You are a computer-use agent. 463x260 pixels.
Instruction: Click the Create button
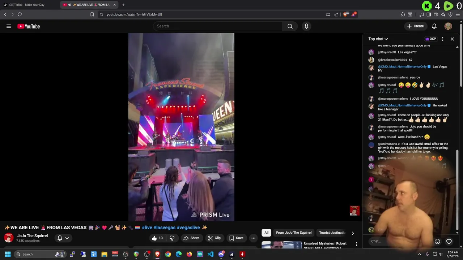coord(415,26)
